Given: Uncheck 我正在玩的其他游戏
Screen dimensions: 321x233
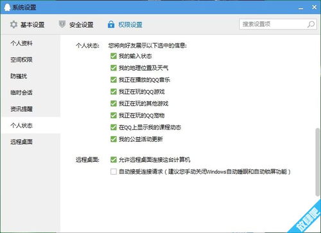Looking at the screenshot, I should 114,103.
